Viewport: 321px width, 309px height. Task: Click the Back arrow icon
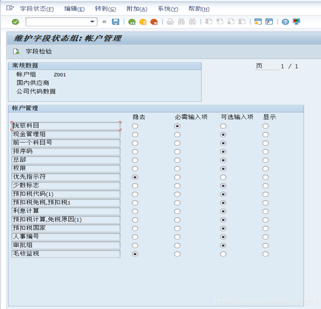[x=132, y=21]
